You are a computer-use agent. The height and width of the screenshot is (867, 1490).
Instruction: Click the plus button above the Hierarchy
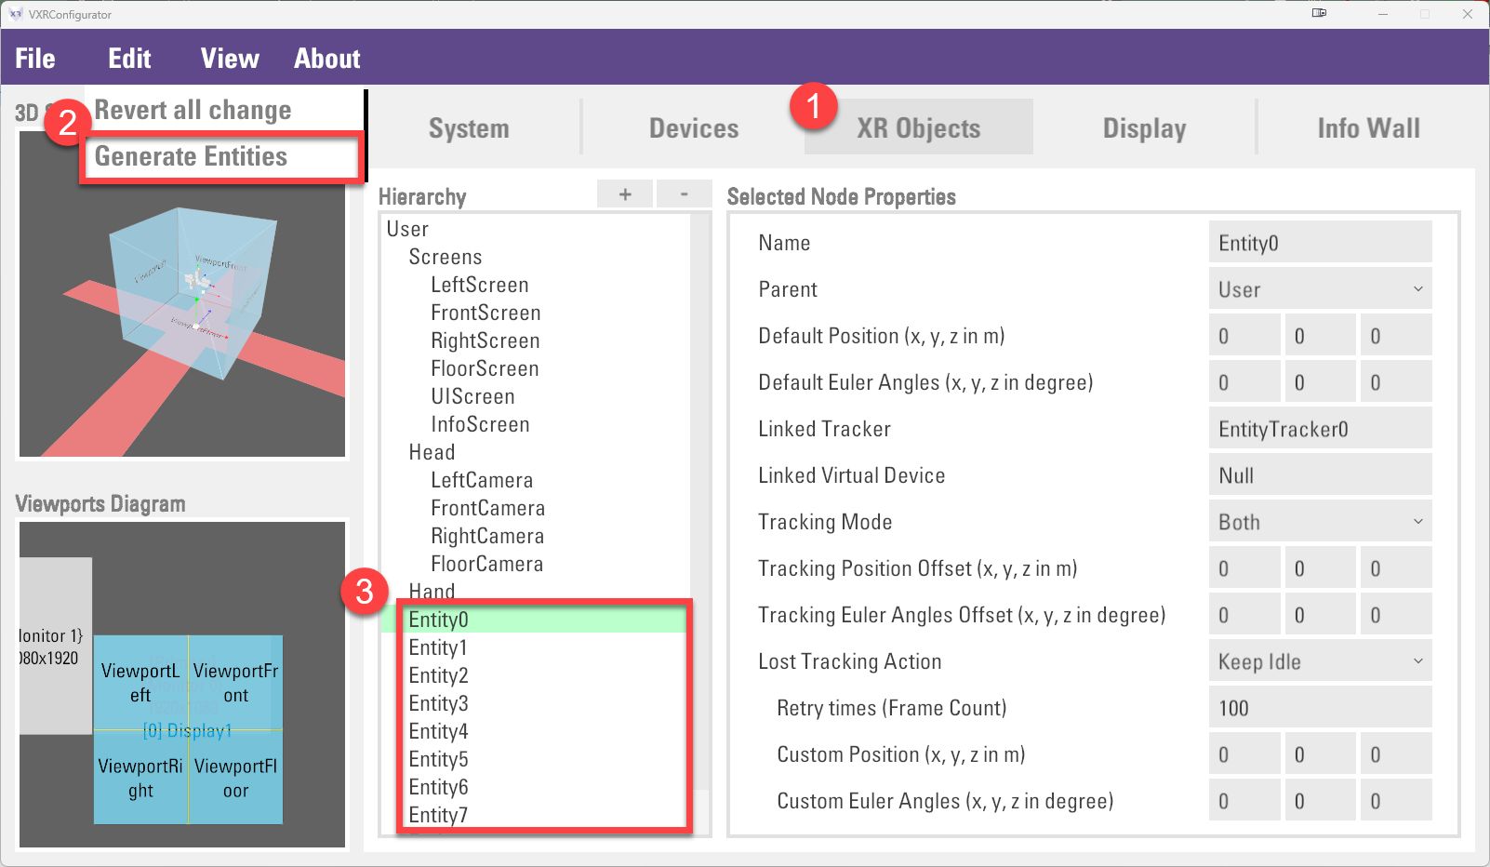(625, 194)
